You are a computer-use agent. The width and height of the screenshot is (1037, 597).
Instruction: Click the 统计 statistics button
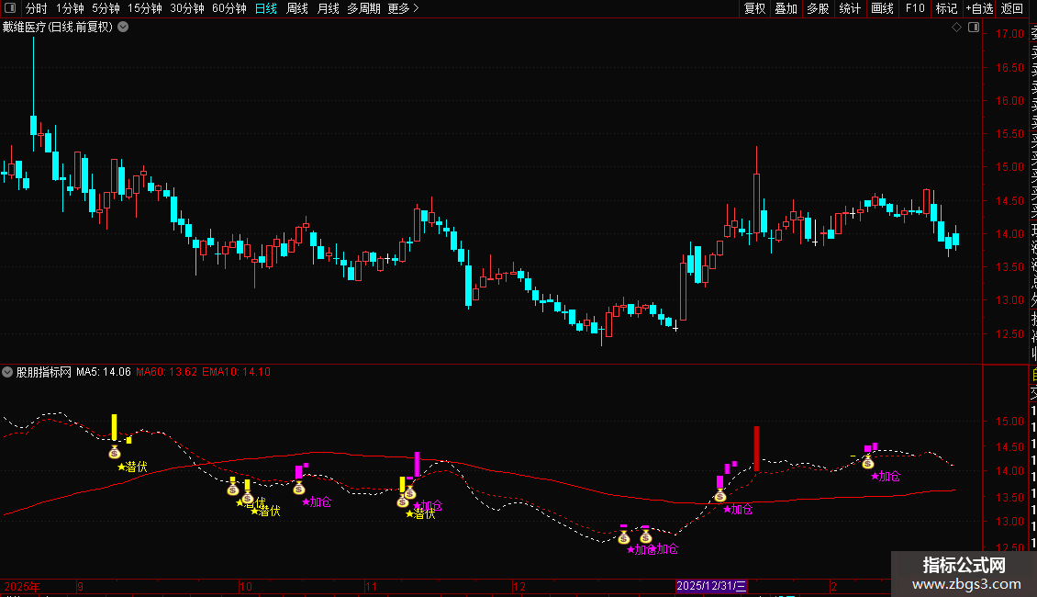click(850, 8)
